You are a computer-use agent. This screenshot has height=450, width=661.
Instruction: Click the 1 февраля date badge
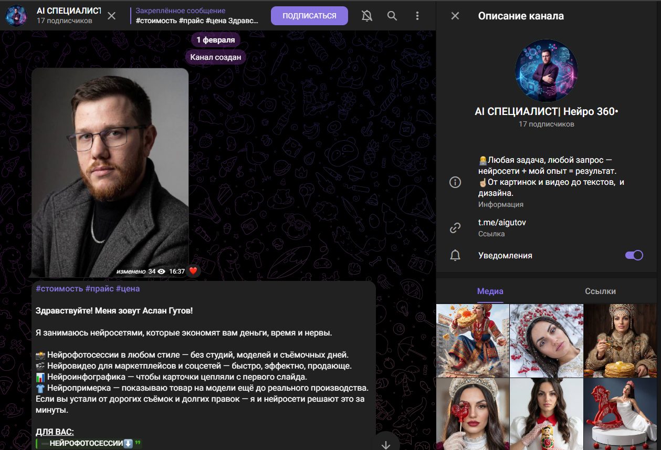tap(216, 40)
